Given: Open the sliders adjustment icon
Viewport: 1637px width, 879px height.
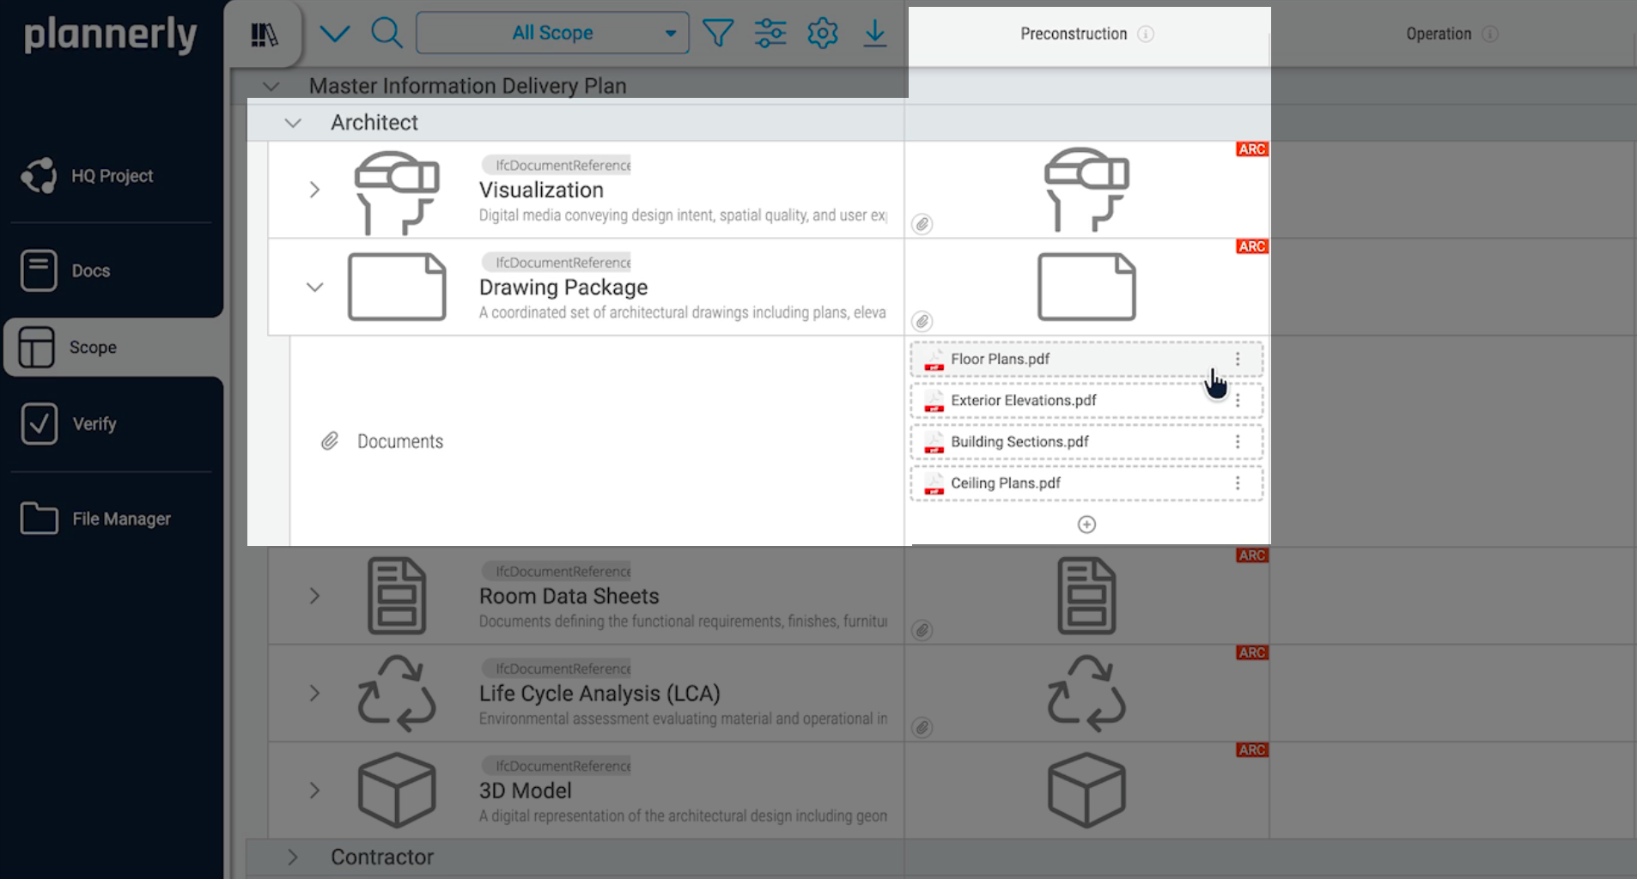Looking at the screenshot, I should [770, 33].
